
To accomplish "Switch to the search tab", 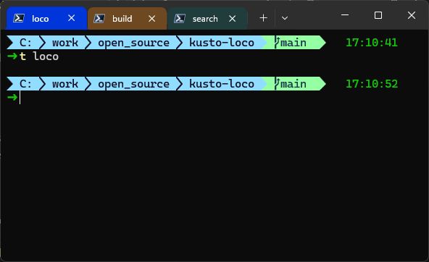I will coord(208,18).
